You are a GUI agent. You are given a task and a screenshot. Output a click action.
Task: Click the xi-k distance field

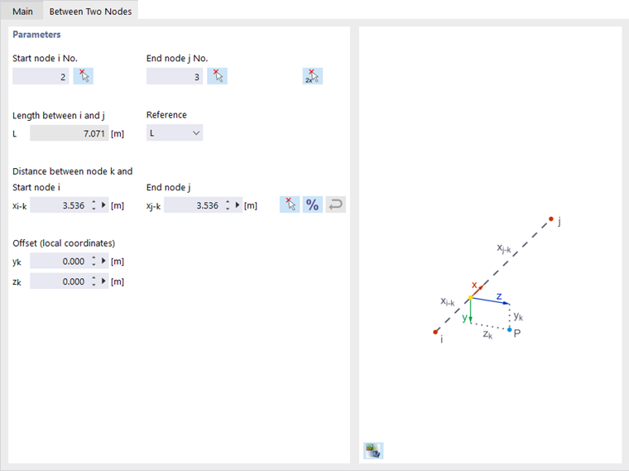(x=60, y=205)
